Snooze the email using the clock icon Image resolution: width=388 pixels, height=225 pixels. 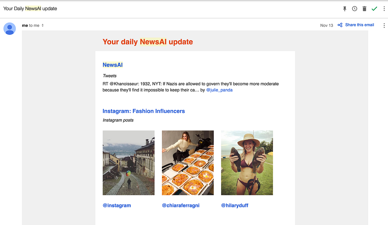pos(355,9)
